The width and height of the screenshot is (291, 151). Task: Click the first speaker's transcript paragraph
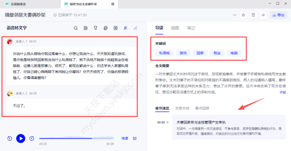click(71, 66)
